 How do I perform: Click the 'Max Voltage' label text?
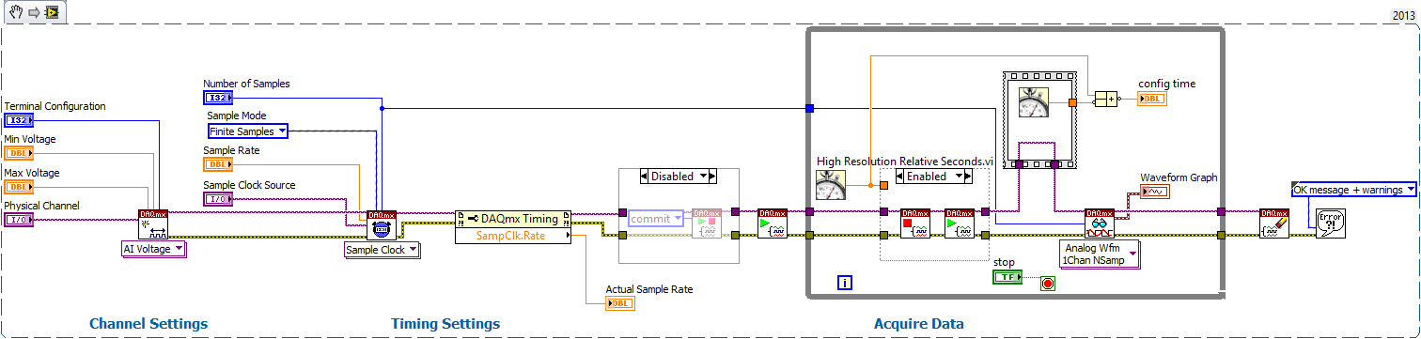click(x=31, y=173)
